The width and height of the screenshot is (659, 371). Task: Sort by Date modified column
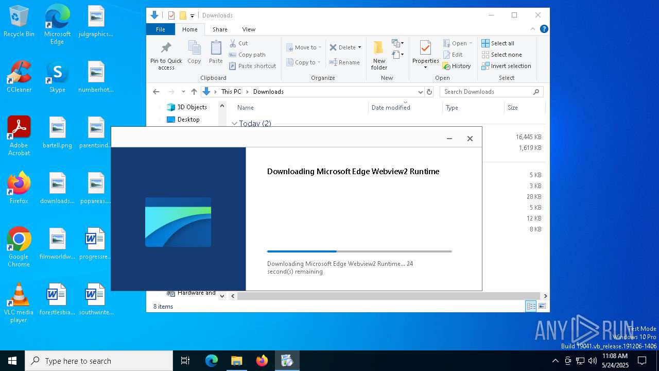(x=406, y=108)
